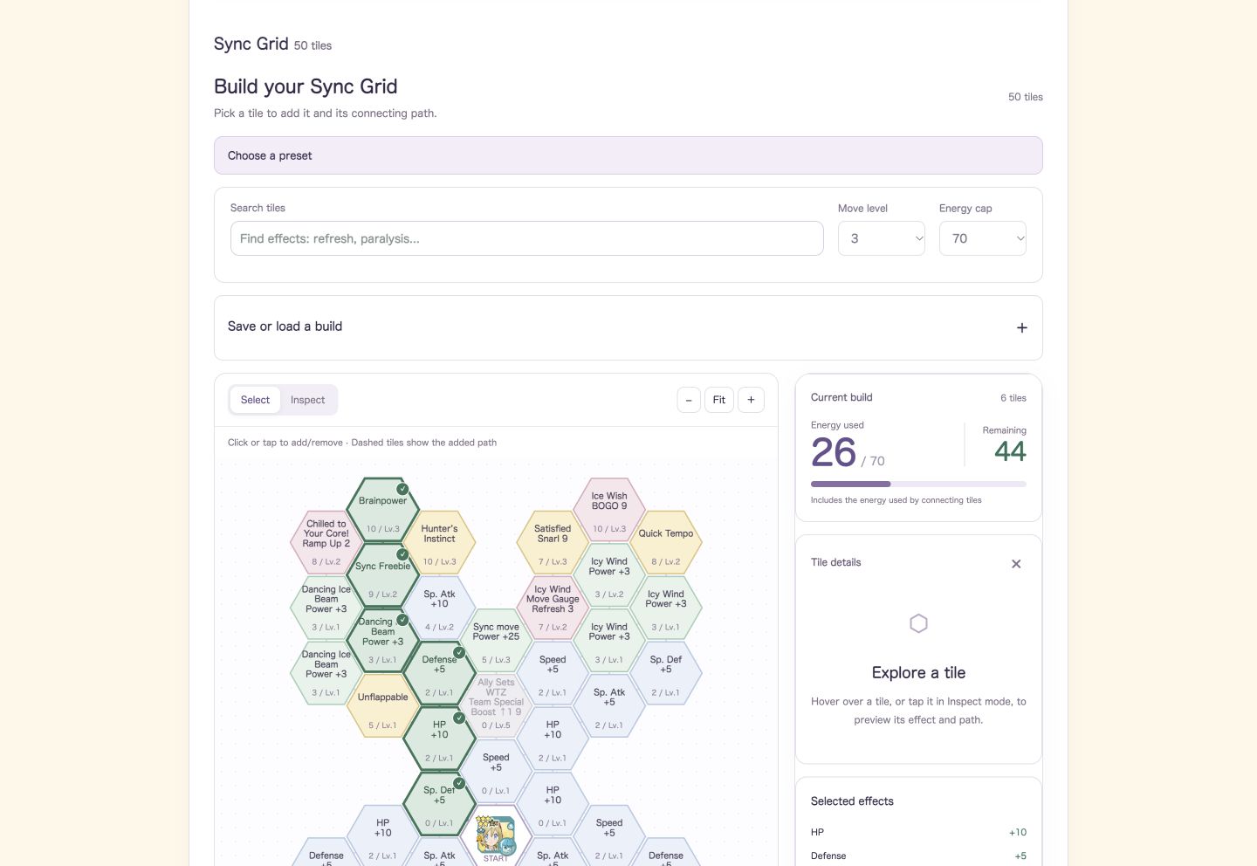Switch to Select mode
Screen dimensions: 1257x866
point(255,400)
